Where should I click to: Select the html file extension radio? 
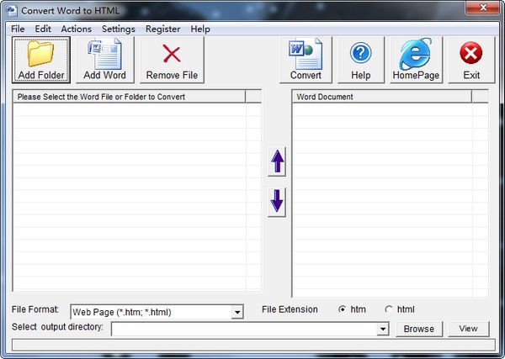pos(389,309)
